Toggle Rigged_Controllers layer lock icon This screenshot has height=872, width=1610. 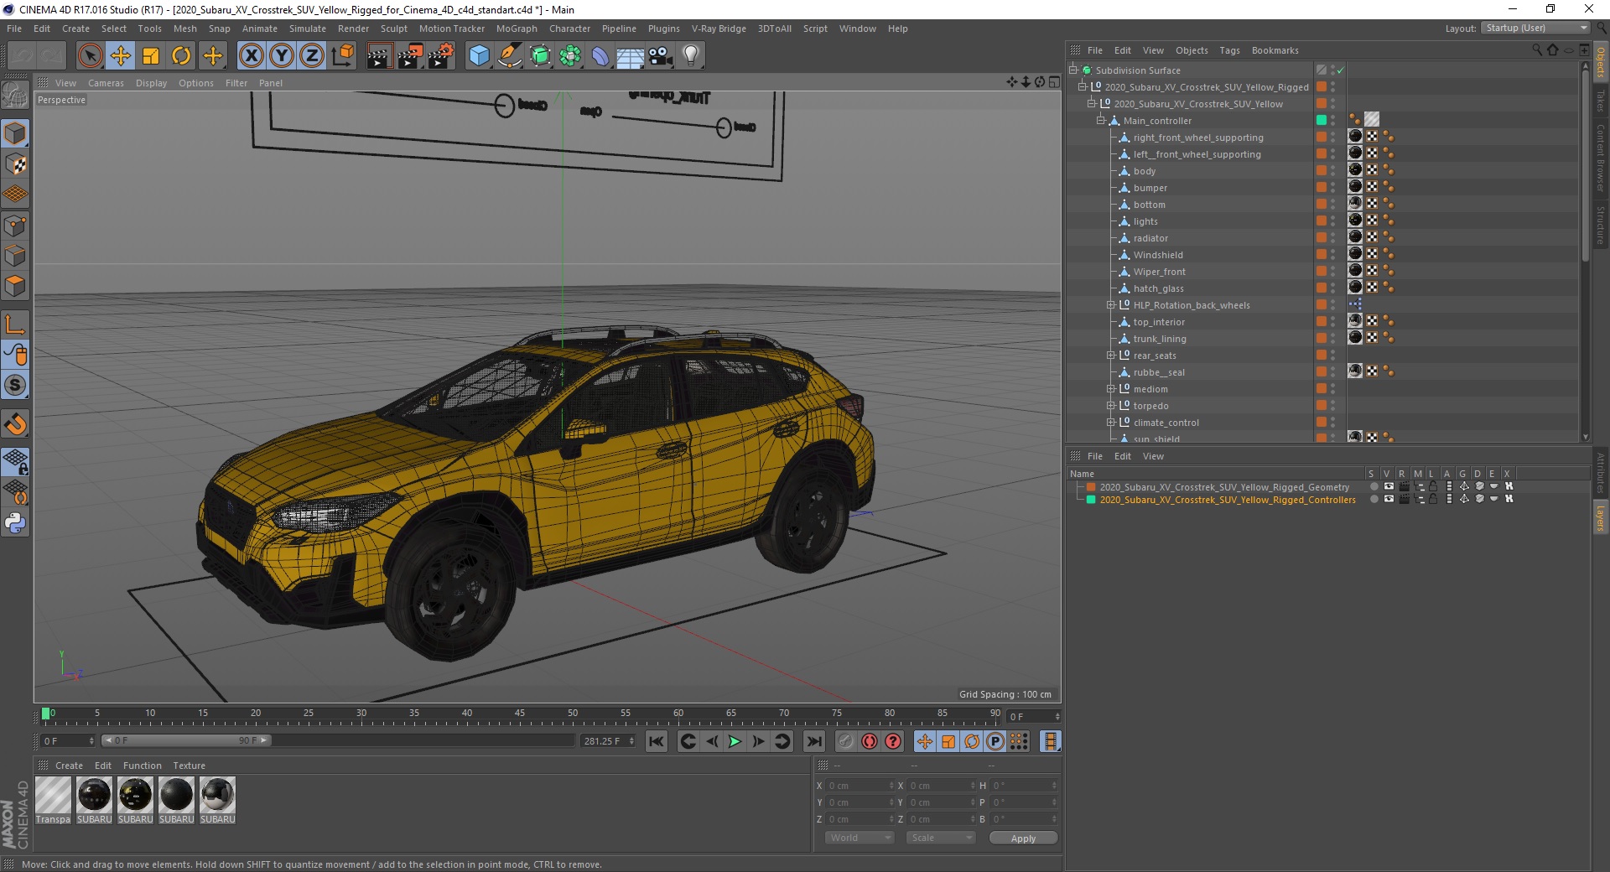click(1433, 499)
